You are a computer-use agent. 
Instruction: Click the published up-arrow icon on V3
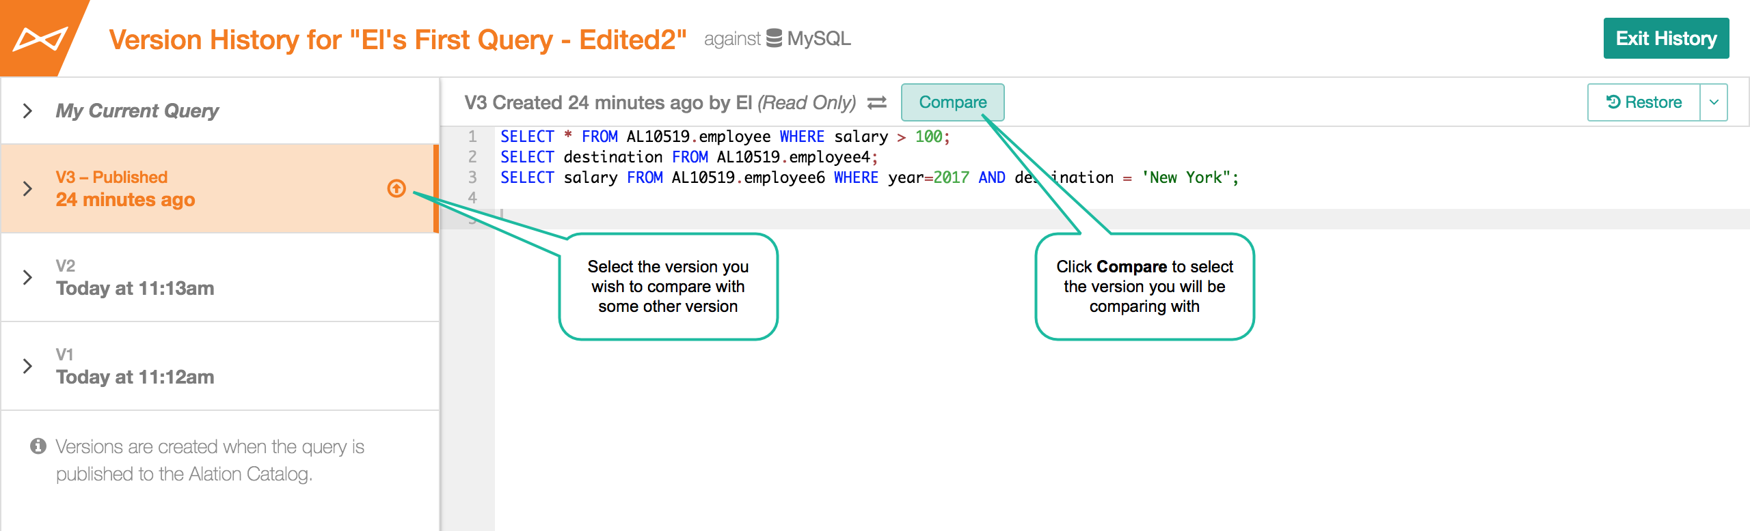(396, 188)
